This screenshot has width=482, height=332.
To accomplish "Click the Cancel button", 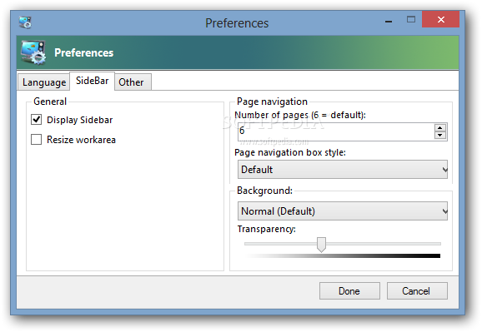I will 417,291.
